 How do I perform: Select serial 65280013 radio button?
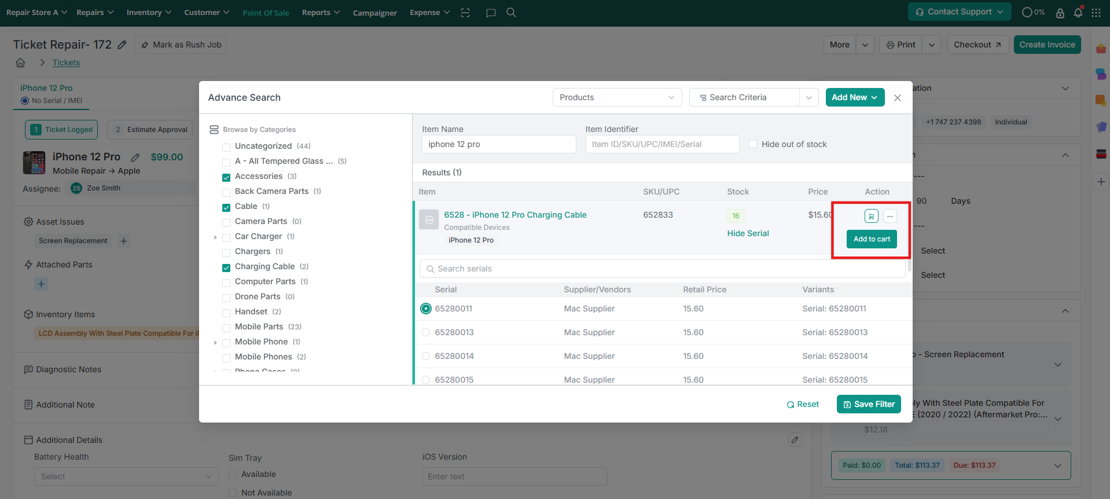click(426, 332)
